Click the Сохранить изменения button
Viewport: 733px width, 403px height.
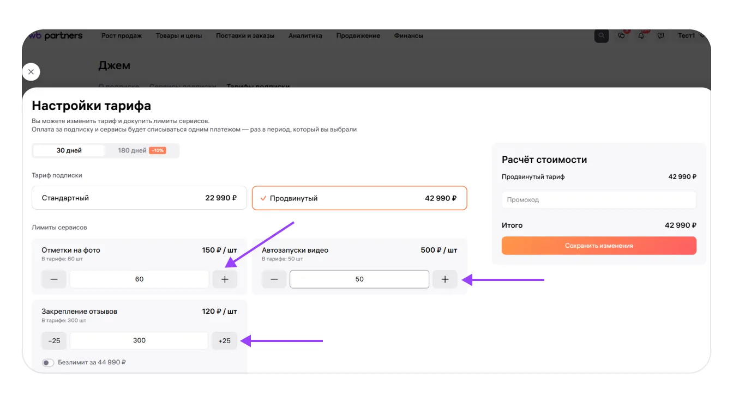598,246
